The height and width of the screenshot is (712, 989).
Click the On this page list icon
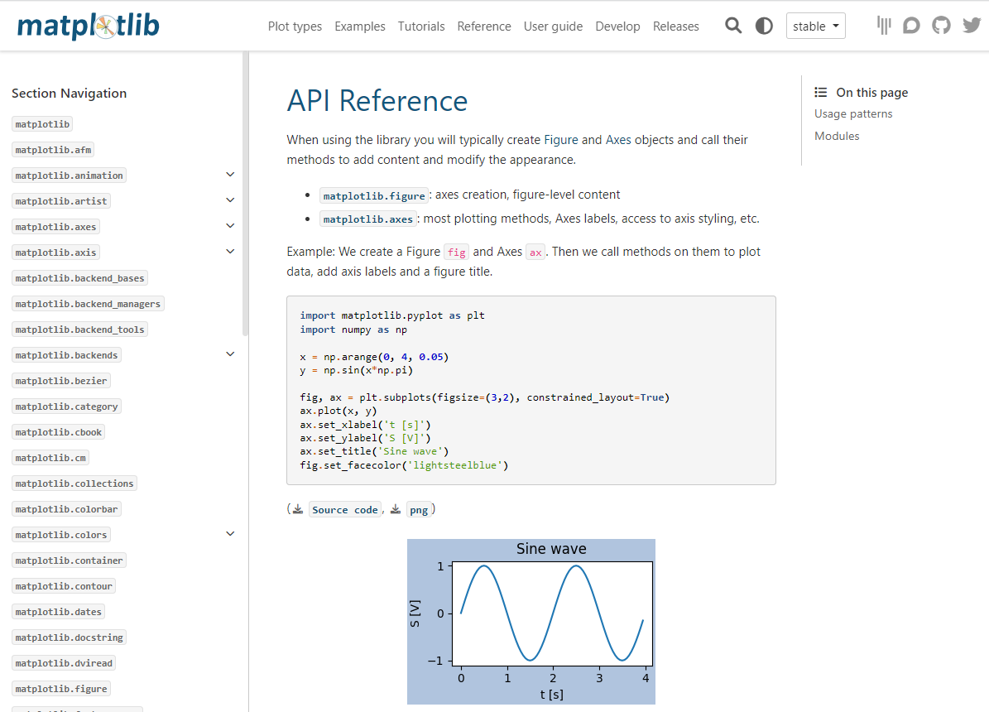pos(821,92)
